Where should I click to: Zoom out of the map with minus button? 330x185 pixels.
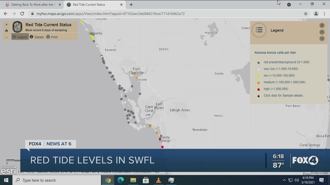tap(6, 37)
